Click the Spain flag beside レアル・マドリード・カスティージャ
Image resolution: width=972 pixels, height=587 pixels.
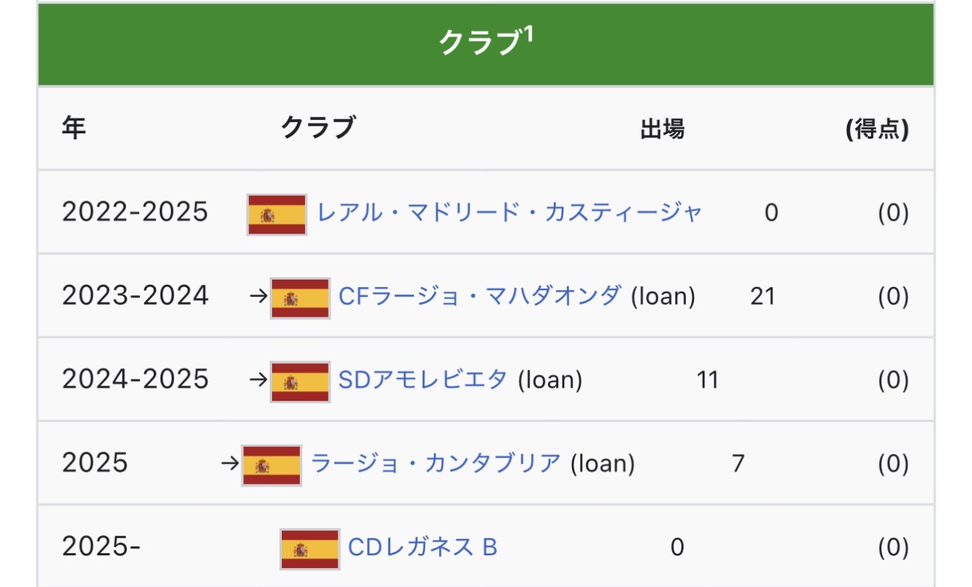[277, 215]
